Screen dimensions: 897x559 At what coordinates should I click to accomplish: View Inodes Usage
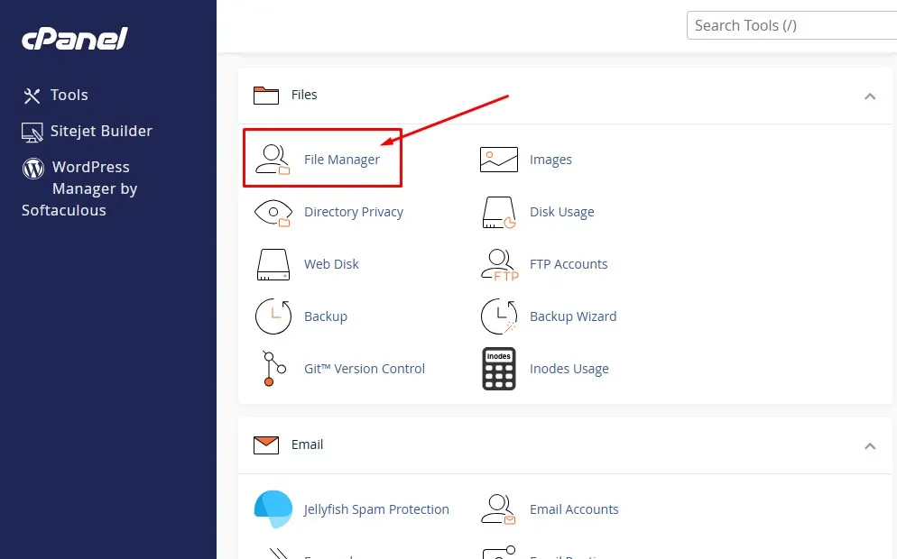569,369
